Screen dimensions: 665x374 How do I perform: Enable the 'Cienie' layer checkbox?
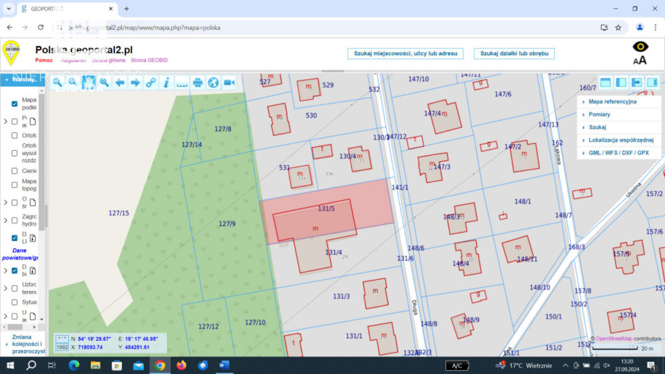pos(15,171)
